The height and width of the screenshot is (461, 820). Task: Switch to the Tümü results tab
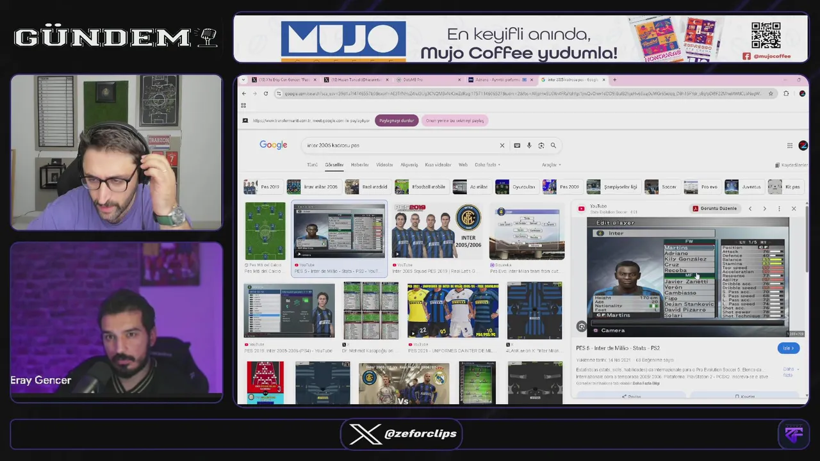(x=312, y=165)
